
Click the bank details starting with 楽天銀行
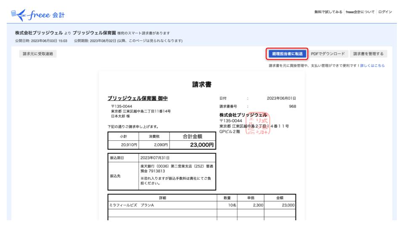(x=177, y=169)
